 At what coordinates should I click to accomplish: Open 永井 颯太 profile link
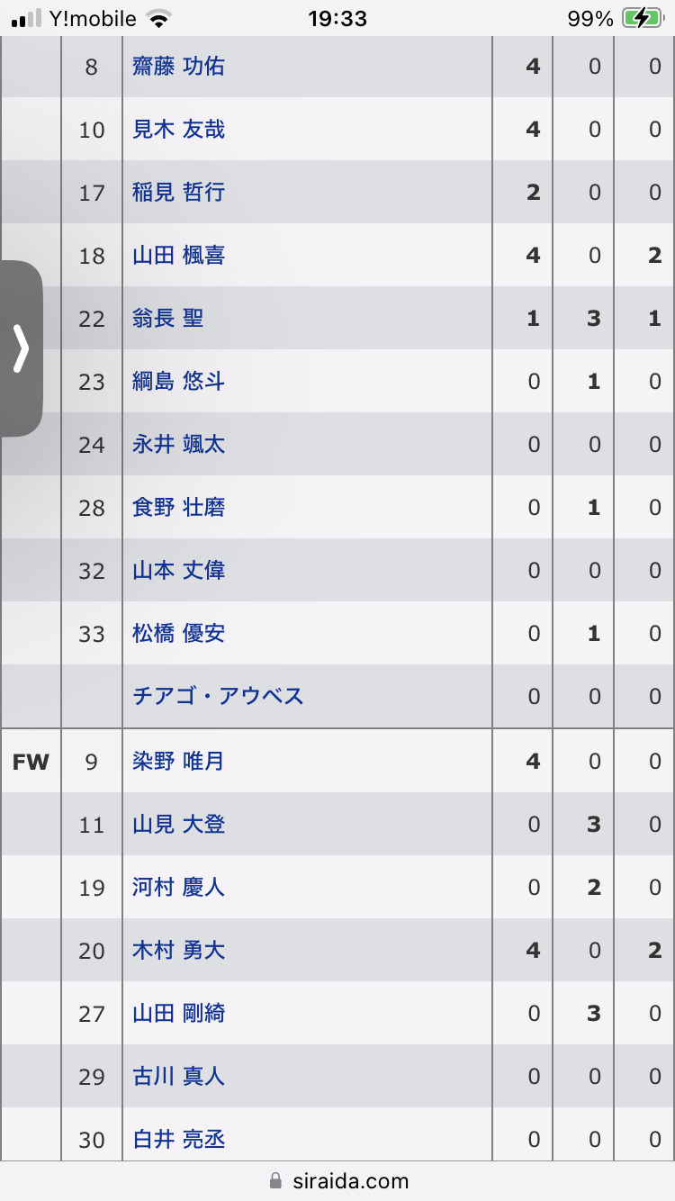pyautogui.click(x=178, y=444)
